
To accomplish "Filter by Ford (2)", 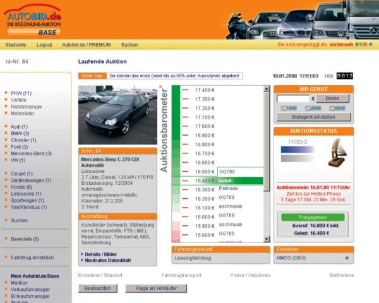I will tap(20, 146).
